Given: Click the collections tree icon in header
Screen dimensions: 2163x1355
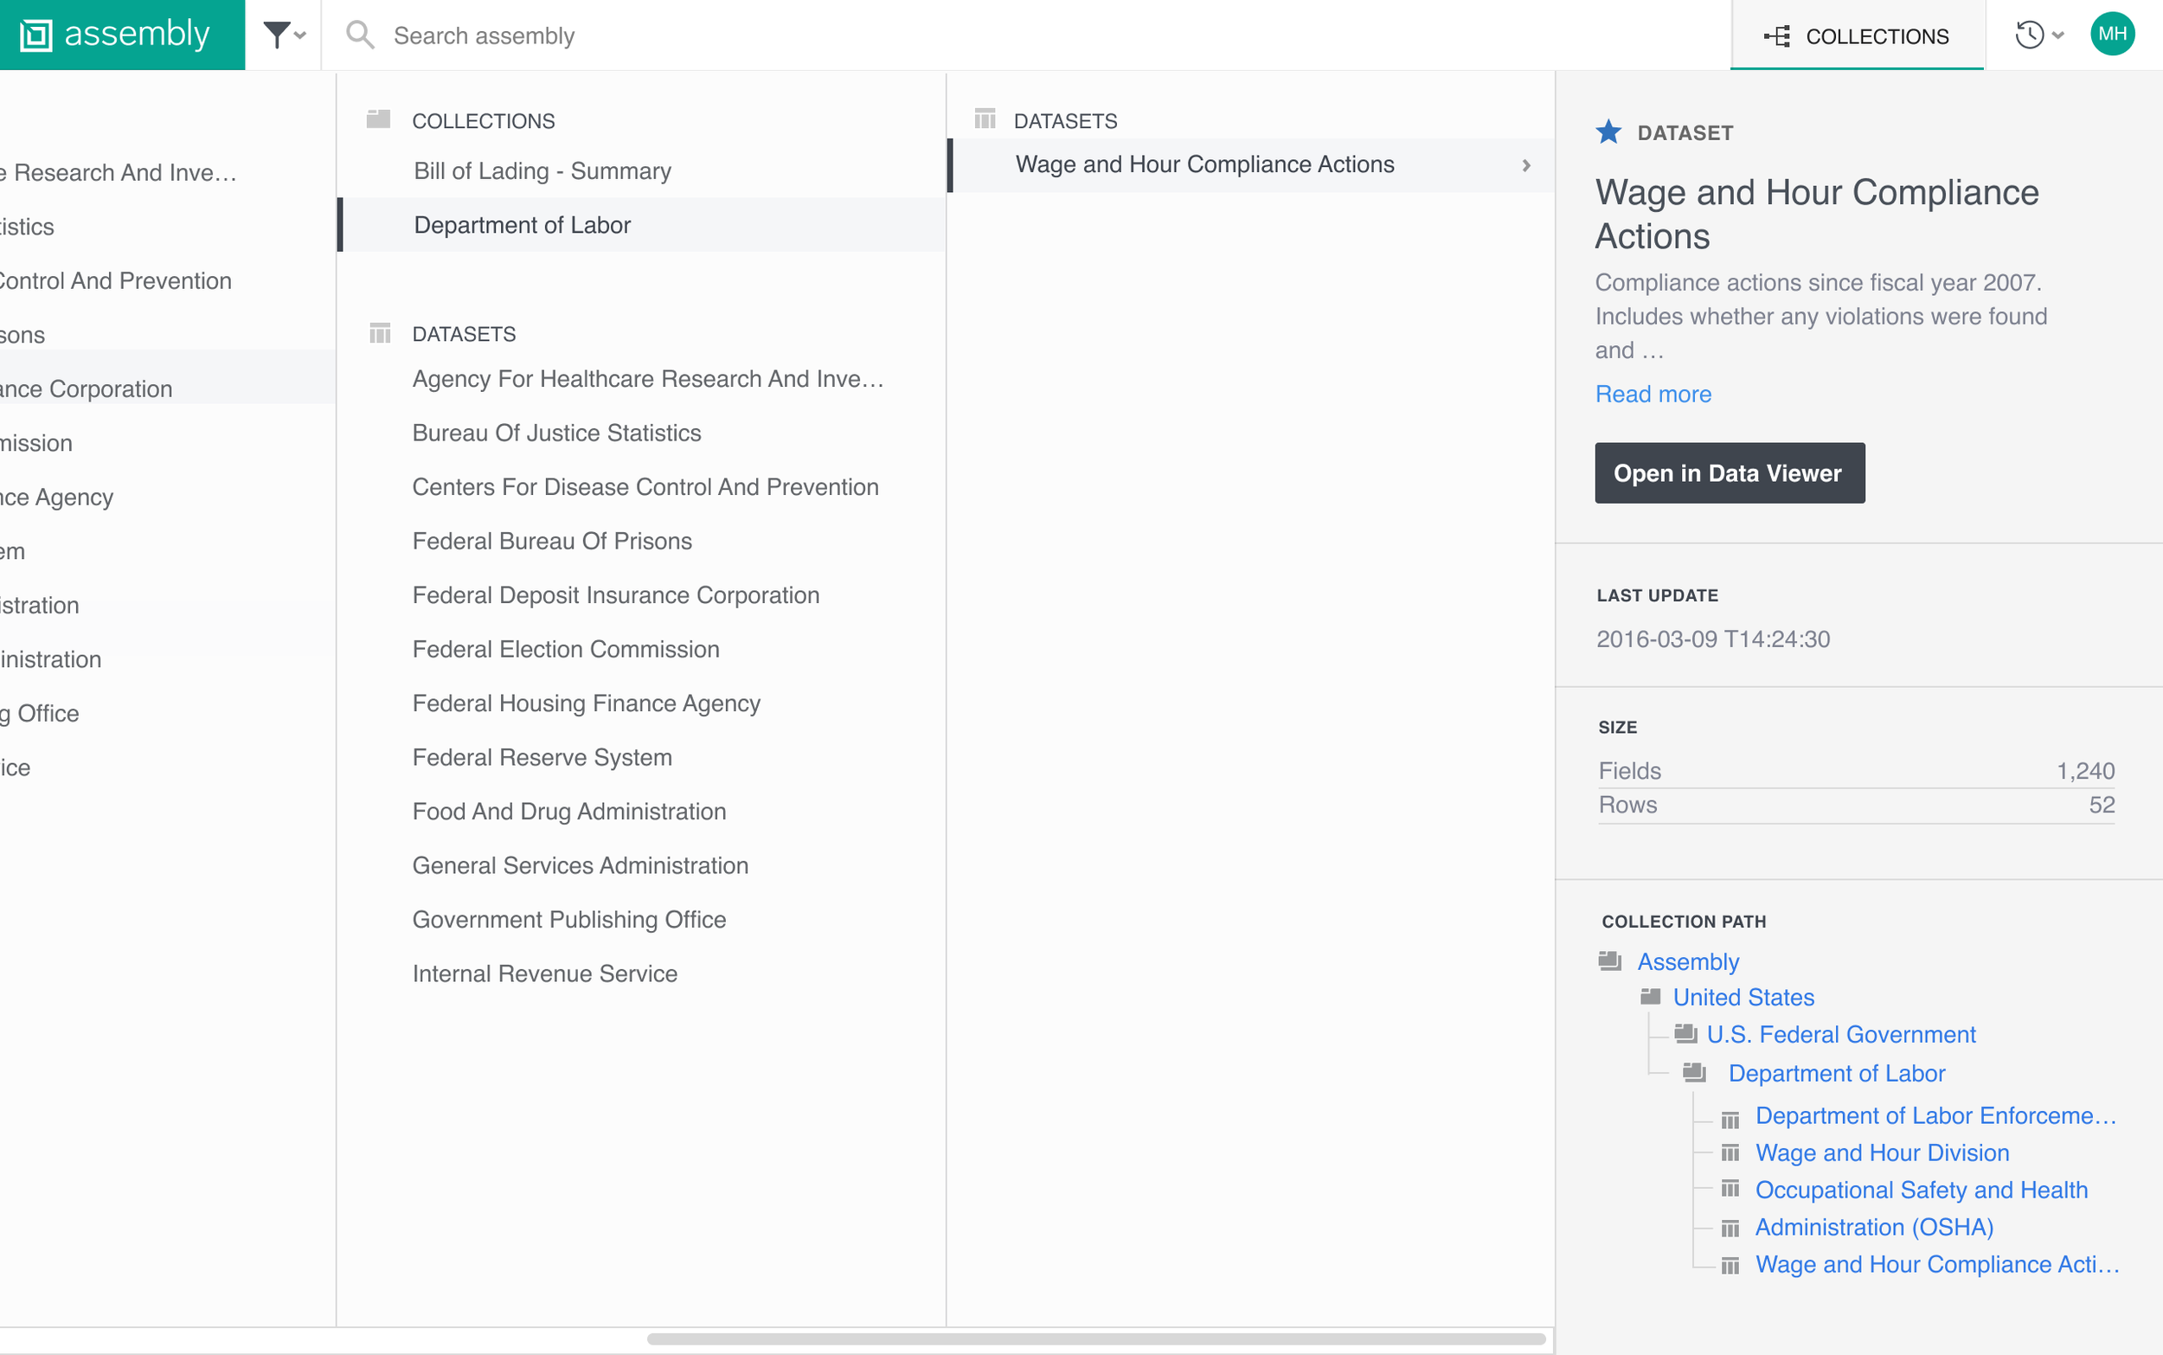Looking at the screenshot, I should pyautogui.click(x=1777, y=35).
